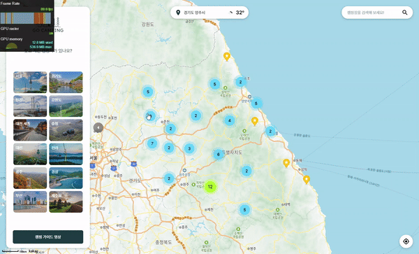The image size is (419, 254).
Task: Select the 강원도 region thumbnail
Action: tap(66, 106)
